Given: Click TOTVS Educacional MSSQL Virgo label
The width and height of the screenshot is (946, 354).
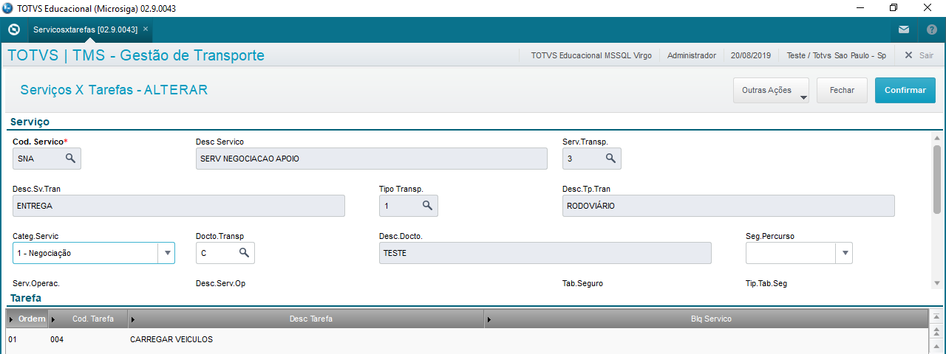Looking at the screenshot, I should 591,55.
